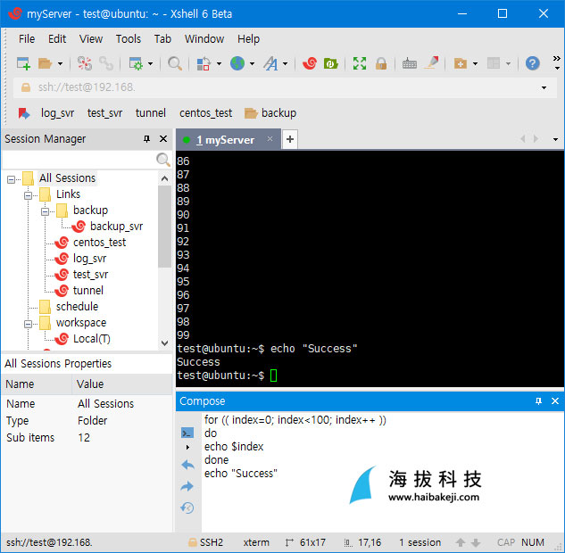This screenshot has height=553, width=565.
Task: Close the Compose pane
Action: [x=555, y=401]
